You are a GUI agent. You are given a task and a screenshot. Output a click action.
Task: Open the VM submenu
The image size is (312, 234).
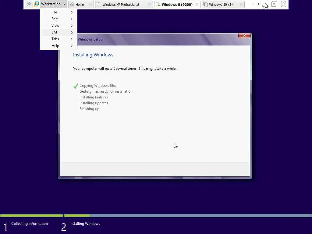click(58, 32)
